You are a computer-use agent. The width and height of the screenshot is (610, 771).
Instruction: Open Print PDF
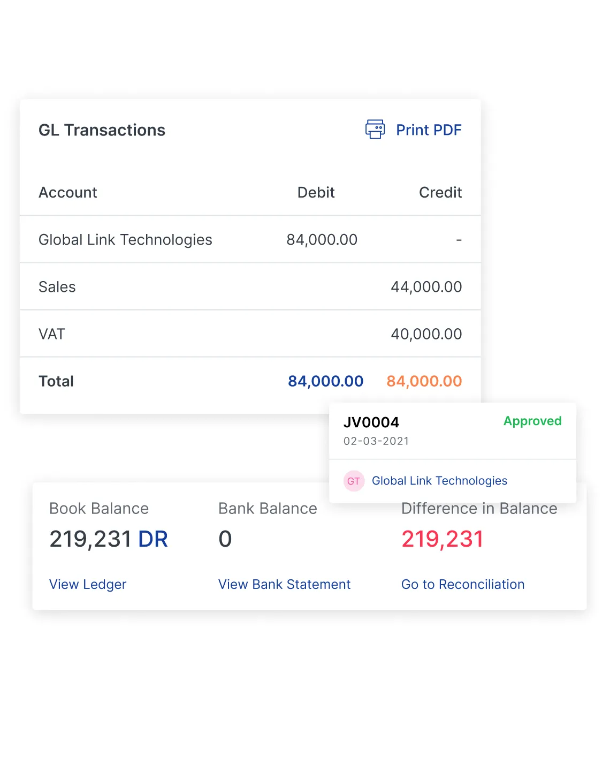click(429, 130)
